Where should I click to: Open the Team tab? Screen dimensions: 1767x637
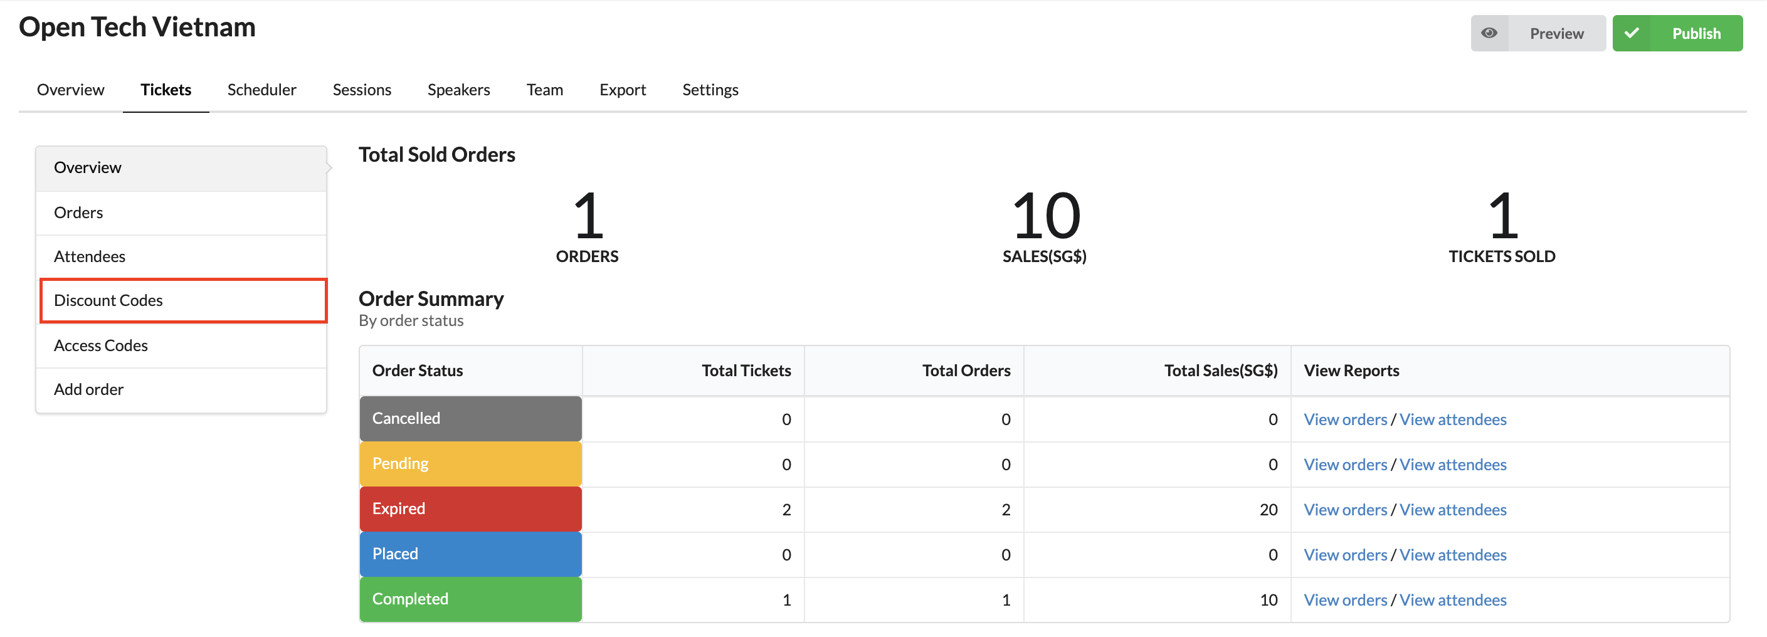pos(545,90)
